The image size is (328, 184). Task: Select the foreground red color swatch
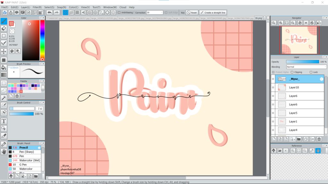click(x=11, y=23)
